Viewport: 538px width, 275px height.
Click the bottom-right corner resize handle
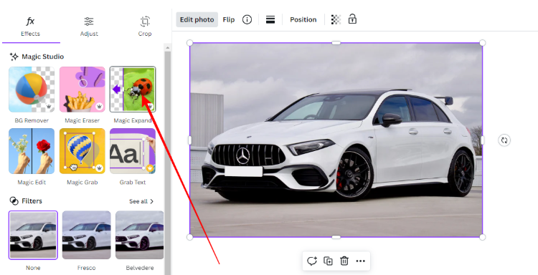pyautogui.click(x=483, y=237)
